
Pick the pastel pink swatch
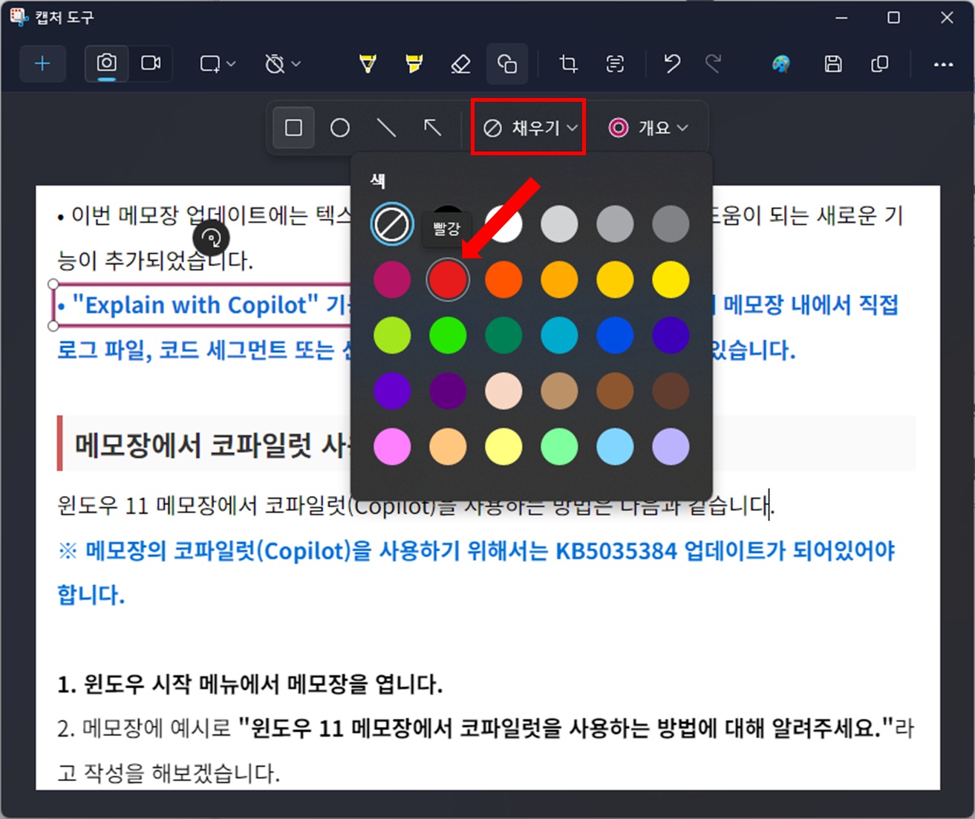coord(392,447)
